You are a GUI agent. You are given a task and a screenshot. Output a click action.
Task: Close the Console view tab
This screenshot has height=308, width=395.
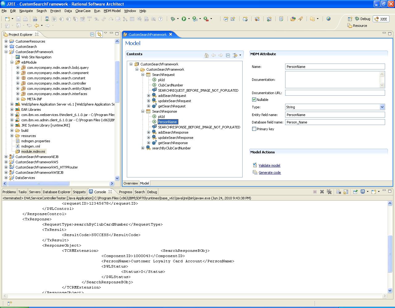(x=110, y=192)
